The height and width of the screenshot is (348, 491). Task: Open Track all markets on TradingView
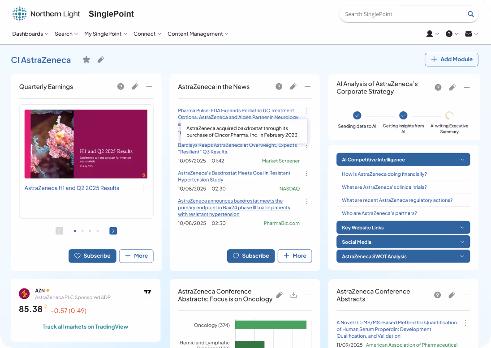pyautogui.click(x=85, y=327)
